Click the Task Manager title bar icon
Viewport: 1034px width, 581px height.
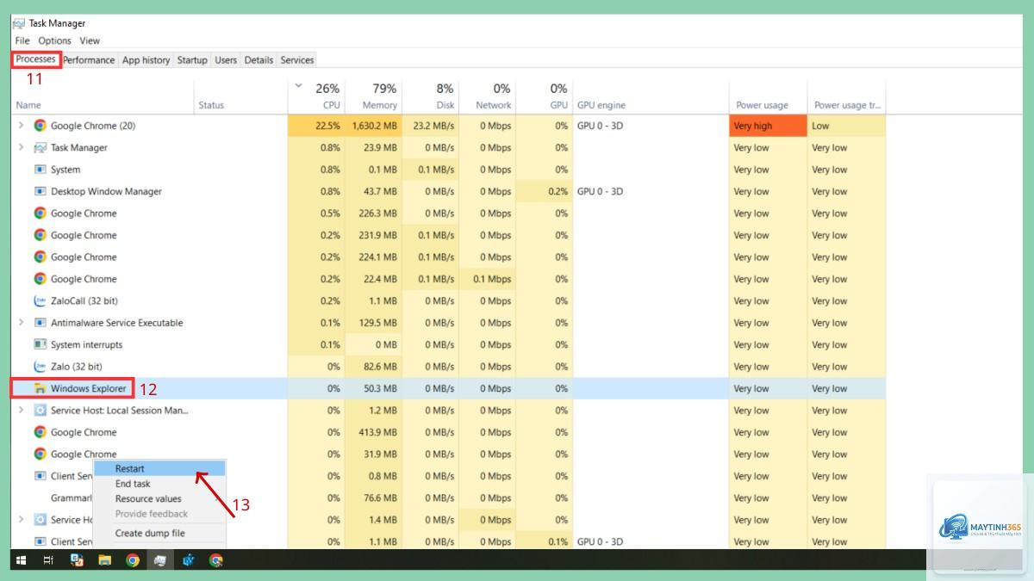pos(18,23)
